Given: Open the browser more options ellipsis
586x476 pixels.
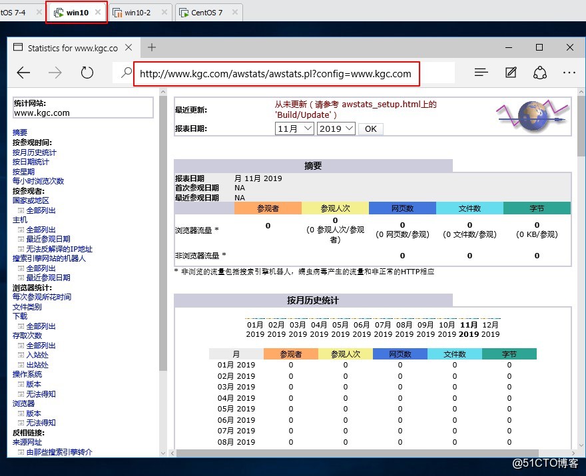Looking at the screenshot, I should [569, 73].
